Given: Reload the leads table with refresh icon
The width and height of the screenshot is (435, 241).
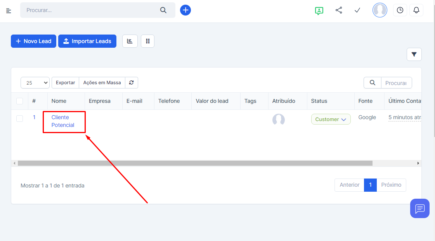Looking at the screenshot, I should click(x=132, y=83).
